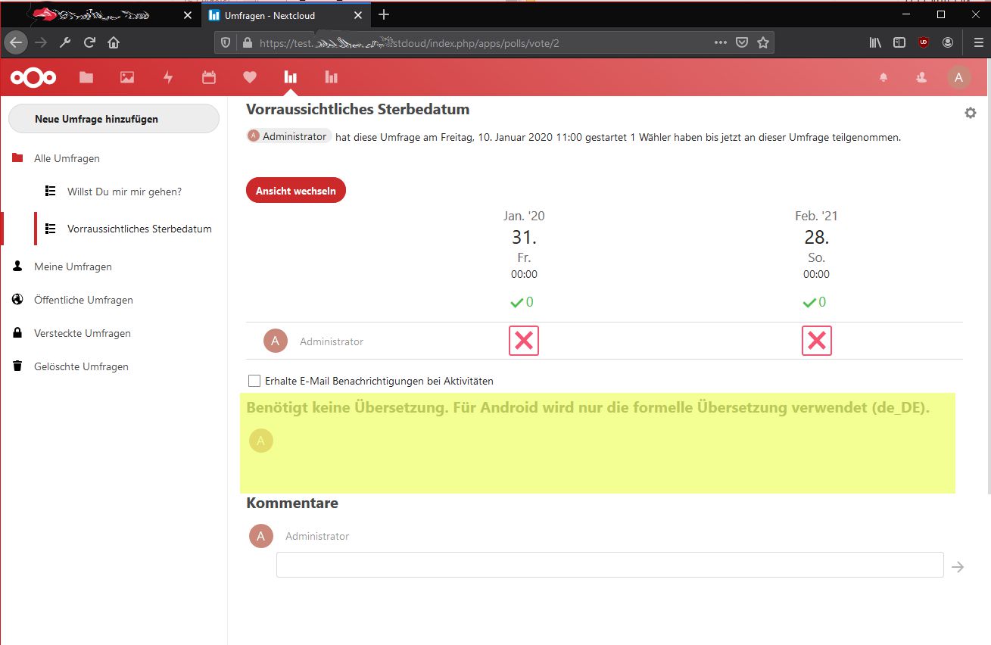Image resolution: width=991 pixels, height=645 pixels.
Task: Open the user avatar menu in header
Action: click(x=959, y=77)
